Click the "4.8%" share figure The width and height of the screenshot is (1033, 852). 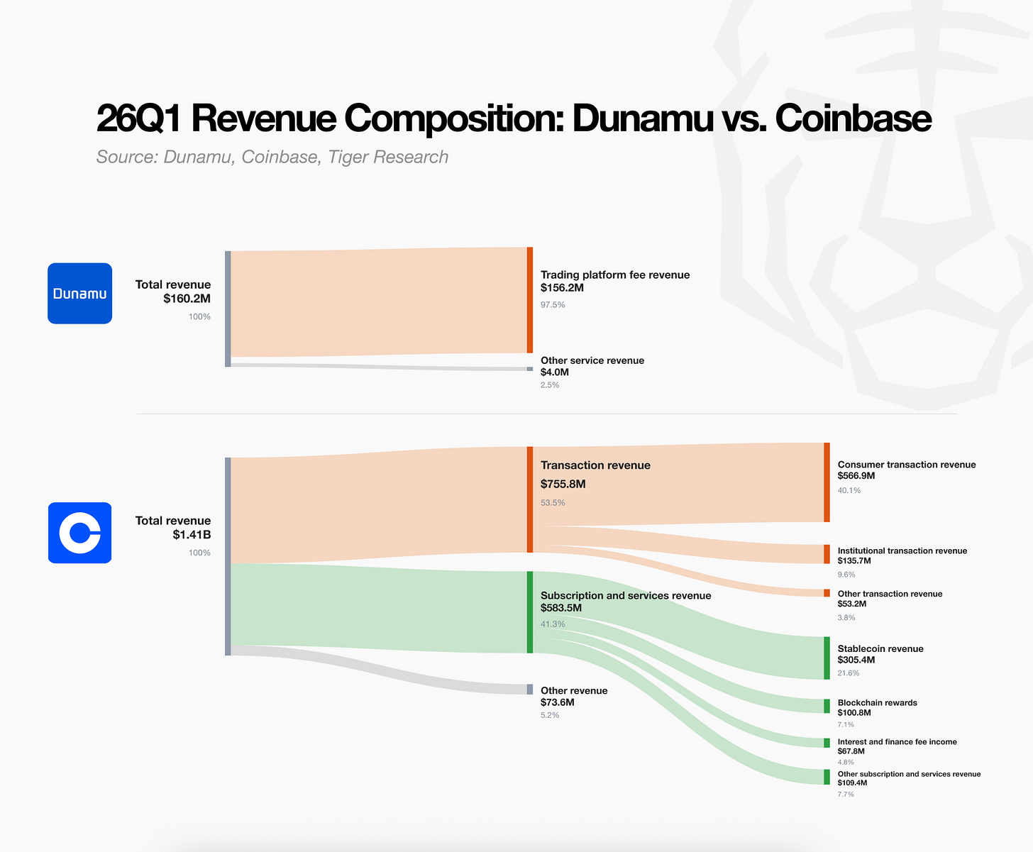click(x=846, y=763)
